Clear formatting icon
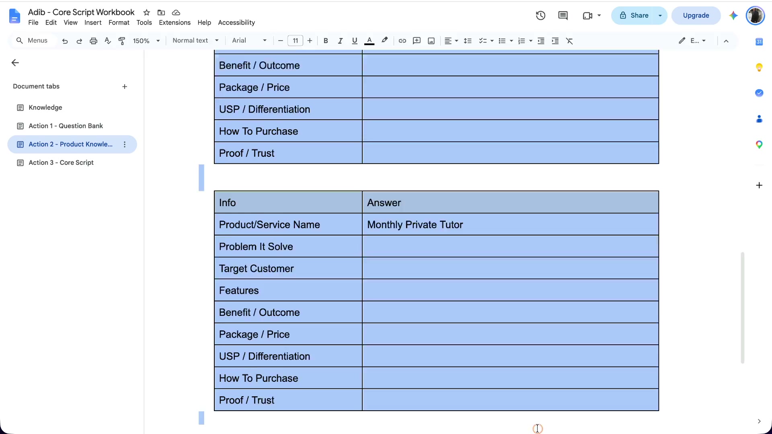The width and height of the screenshot is (772, 434). coord(570,41)
